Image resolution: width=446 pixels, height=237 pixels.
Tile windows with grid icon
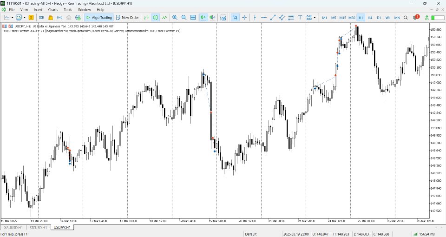coord(193,17)
